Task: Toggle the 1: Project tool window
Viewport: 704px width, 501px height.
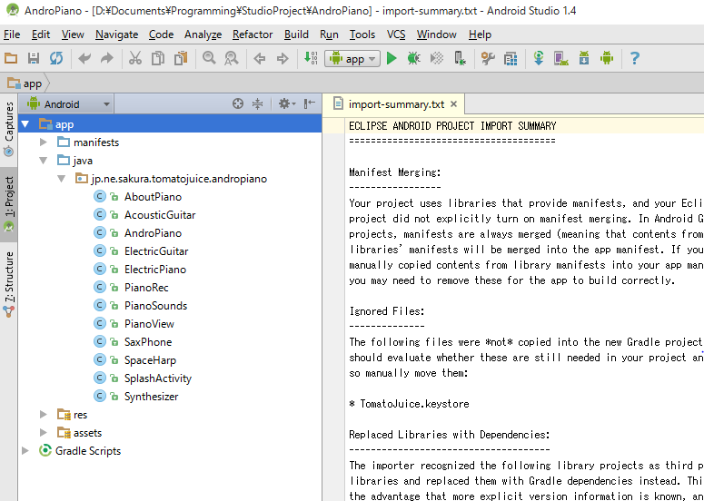Action: point(9,203)
